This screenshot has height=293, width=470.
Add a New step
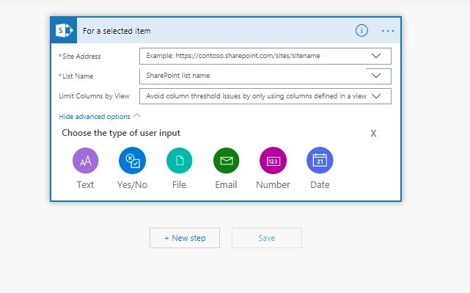[x=185, y=238]
